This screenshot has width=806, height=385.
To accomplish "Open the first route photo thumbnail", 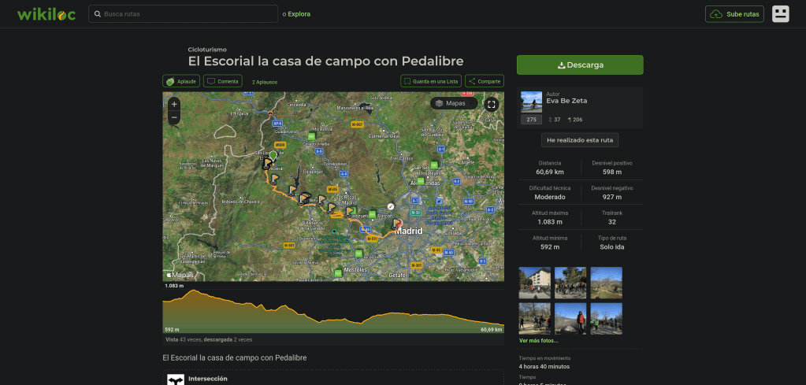I will (x=534, y=283).
